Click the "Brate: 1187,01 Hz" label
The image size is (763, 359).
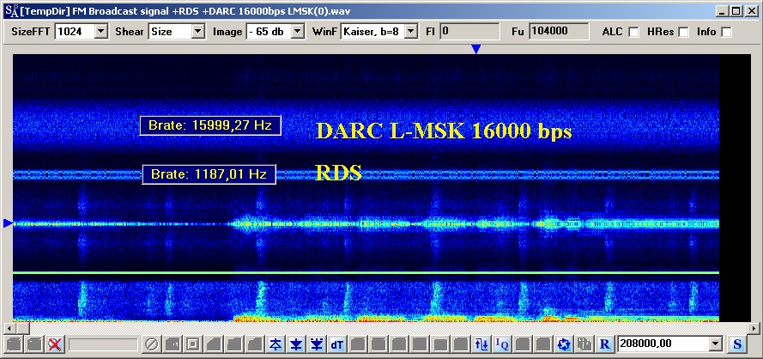pyautogui.click(x=209, y=174)
